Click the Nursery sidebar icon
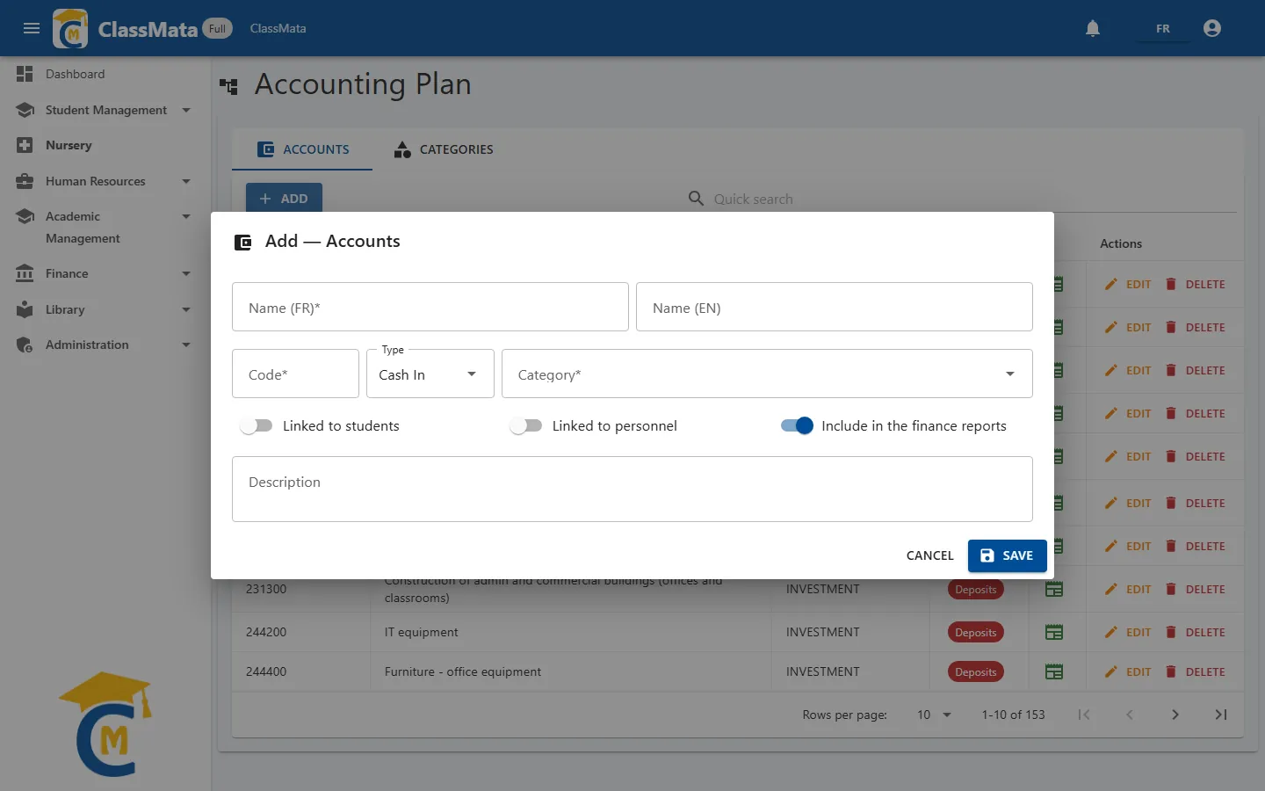Image resolution: width=1265 pixels, height=791 pixels. pos(25,145)
